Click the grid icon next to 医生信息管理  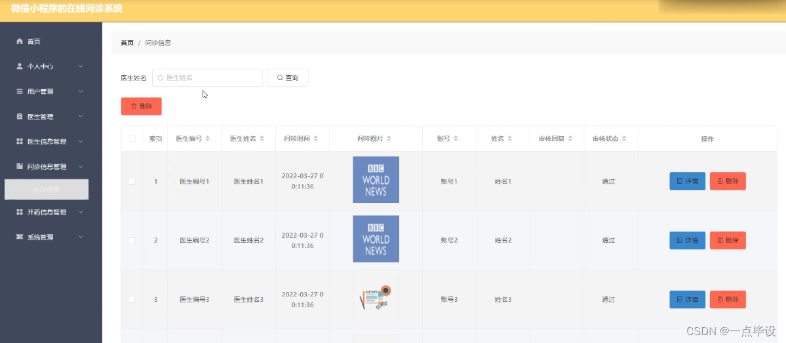[x=20, y=141]
